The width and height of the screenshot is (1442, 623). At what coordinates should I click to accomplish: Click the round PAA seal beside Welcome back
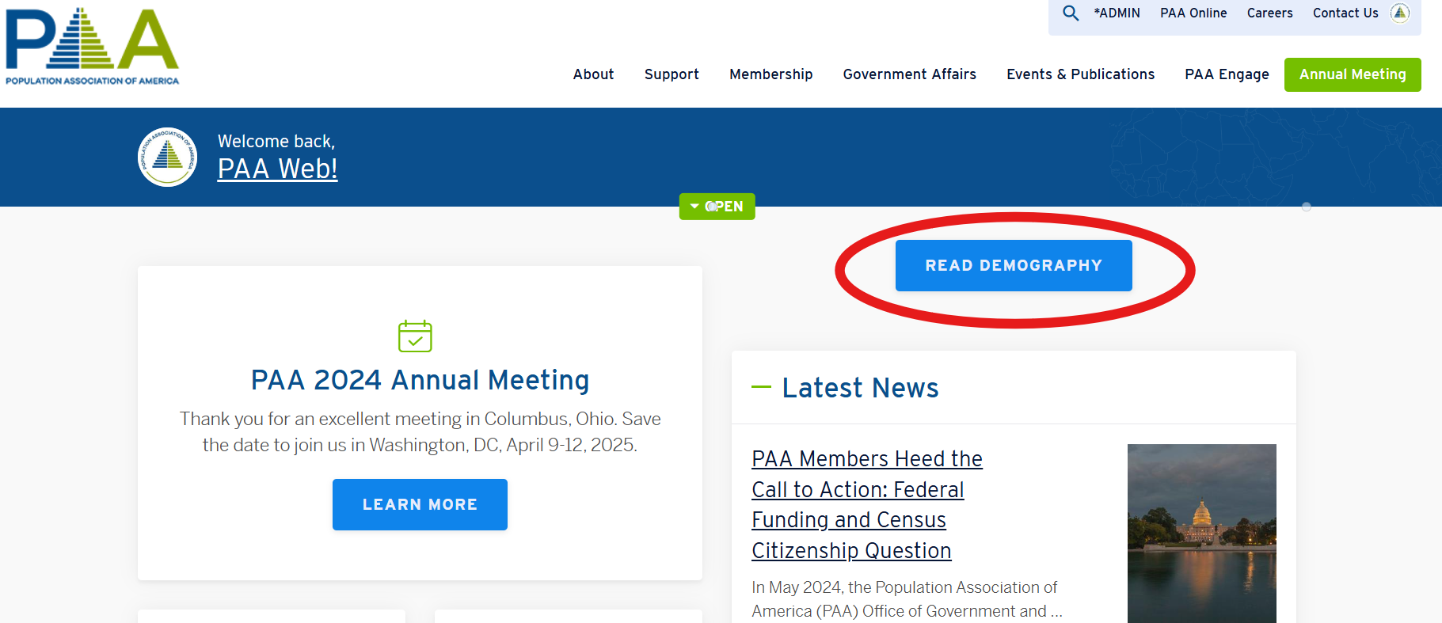167,157
